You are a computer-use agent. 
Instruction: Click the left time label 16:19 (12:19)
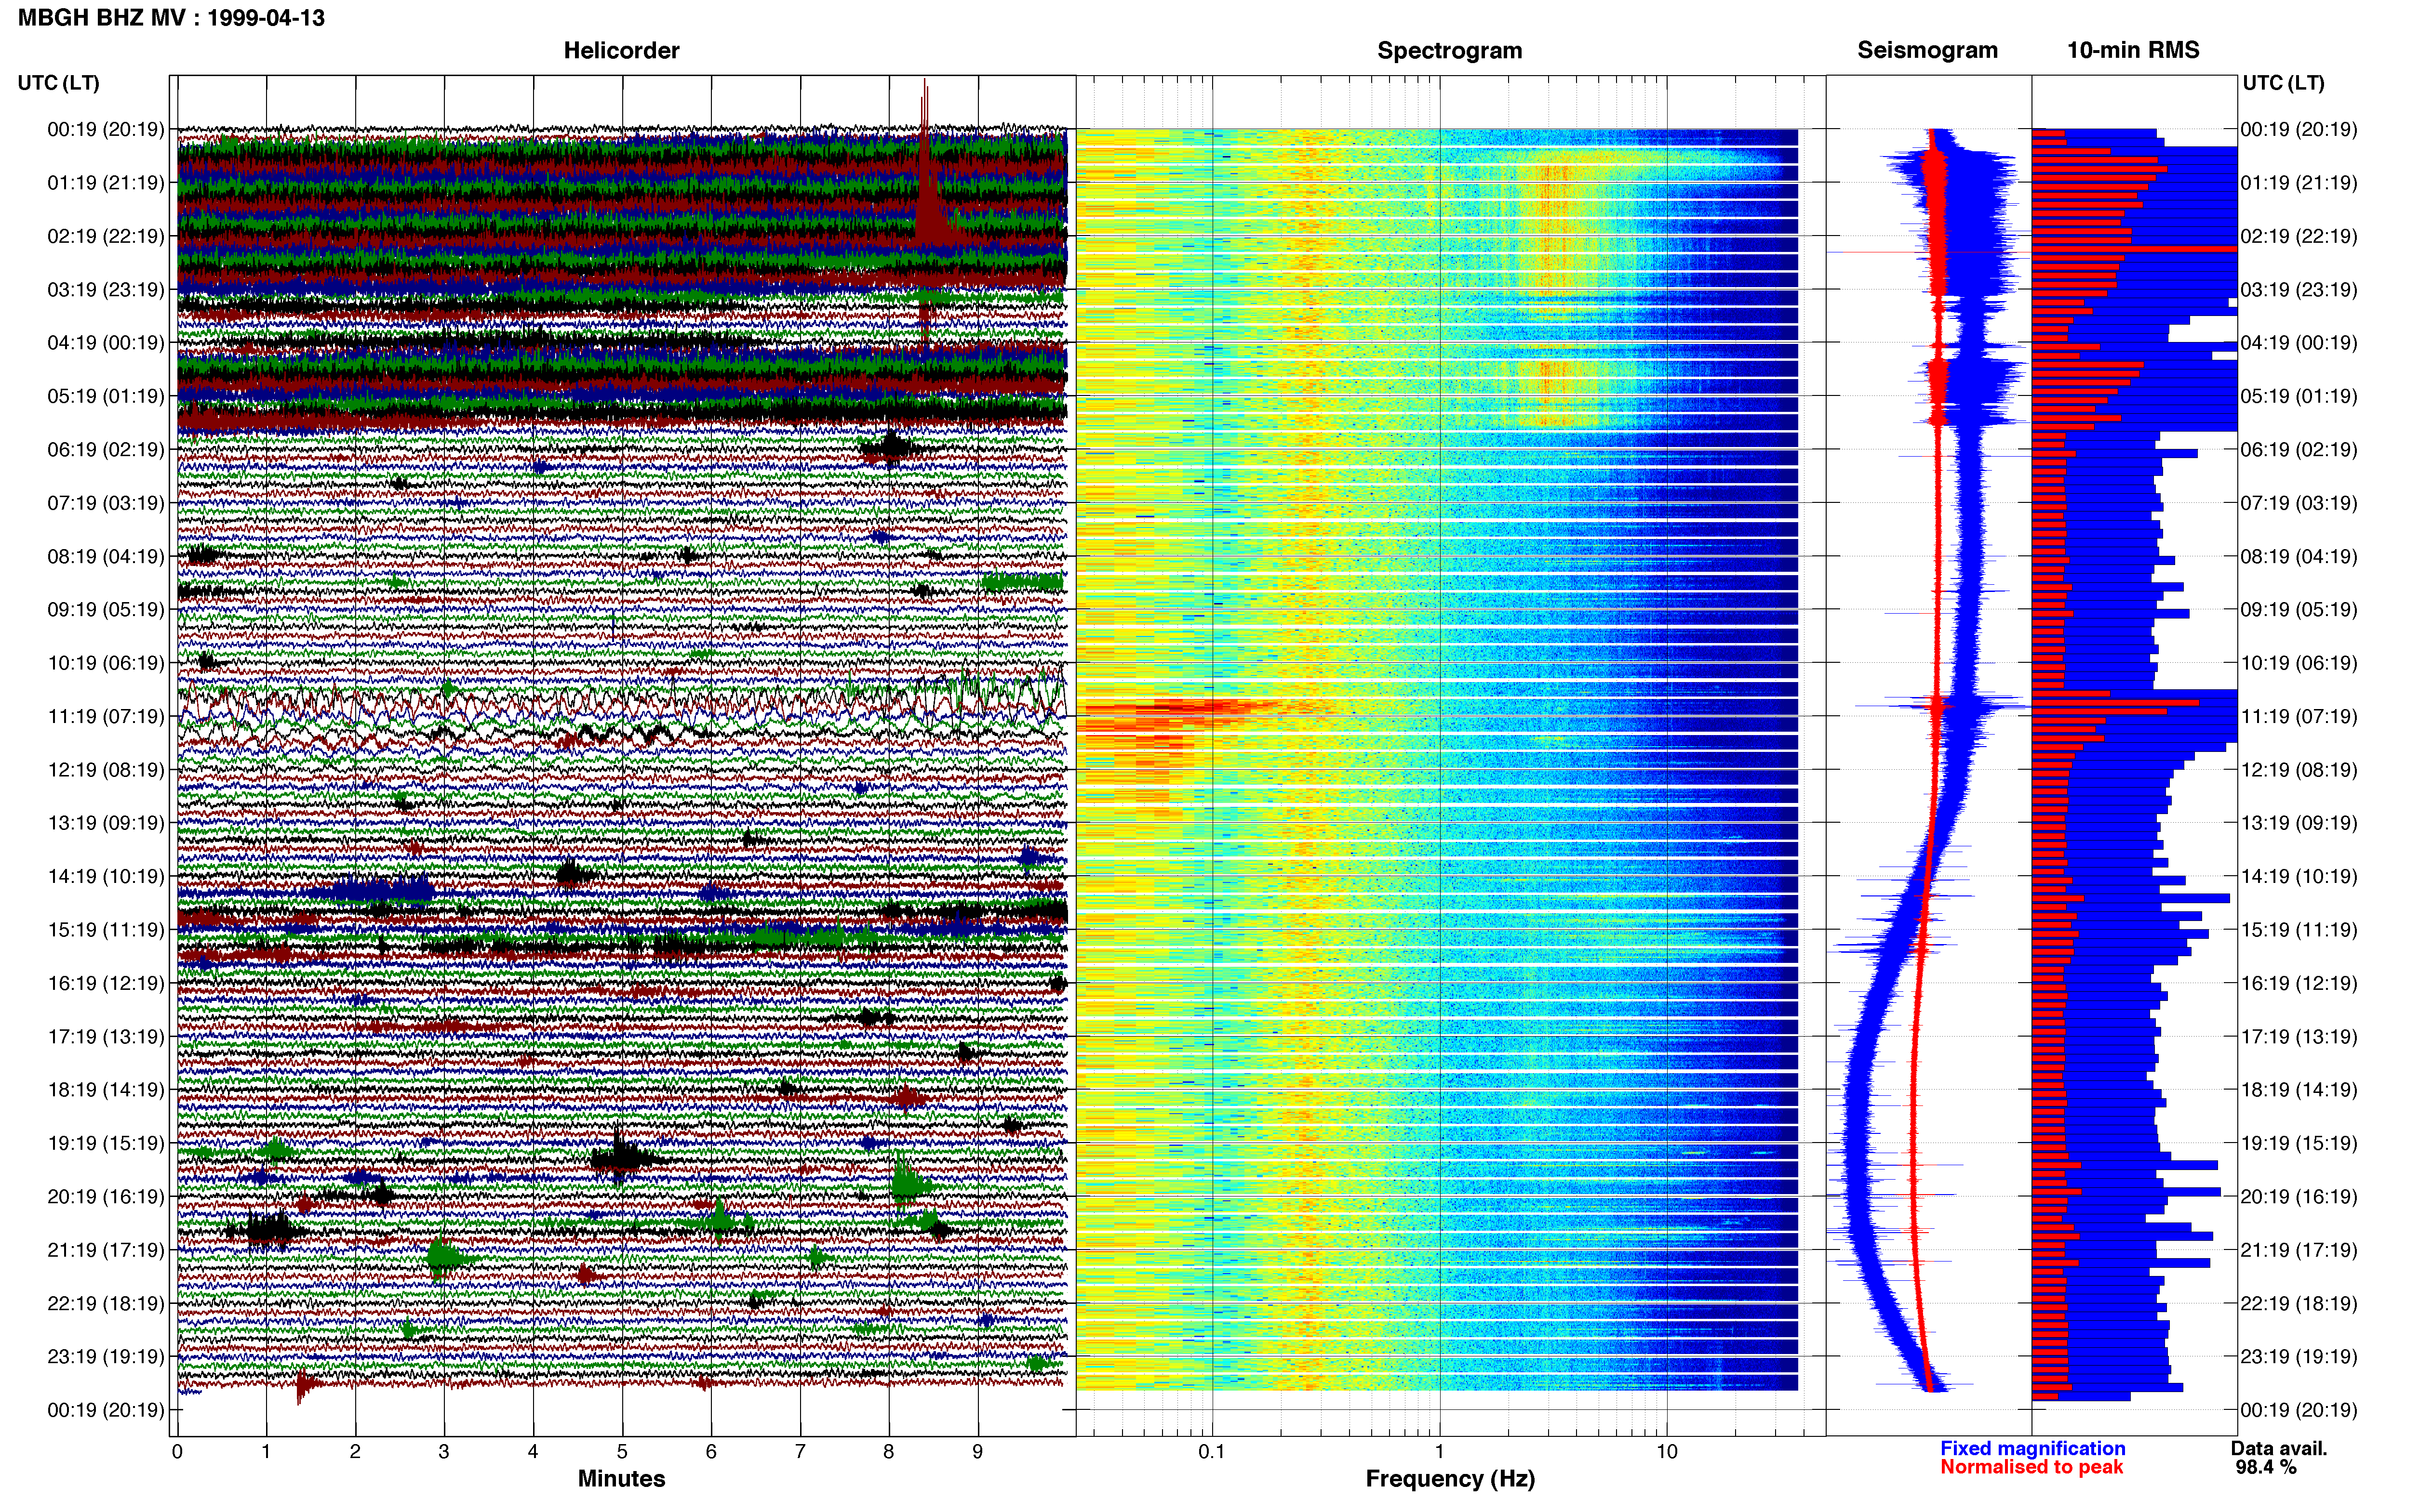(105, 983)
